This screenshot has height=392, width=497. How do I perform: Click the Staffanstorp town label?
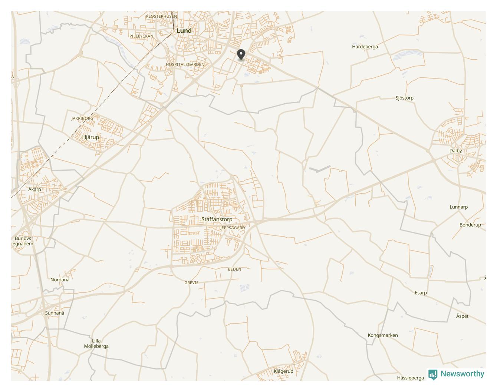(x=217, y=220)
